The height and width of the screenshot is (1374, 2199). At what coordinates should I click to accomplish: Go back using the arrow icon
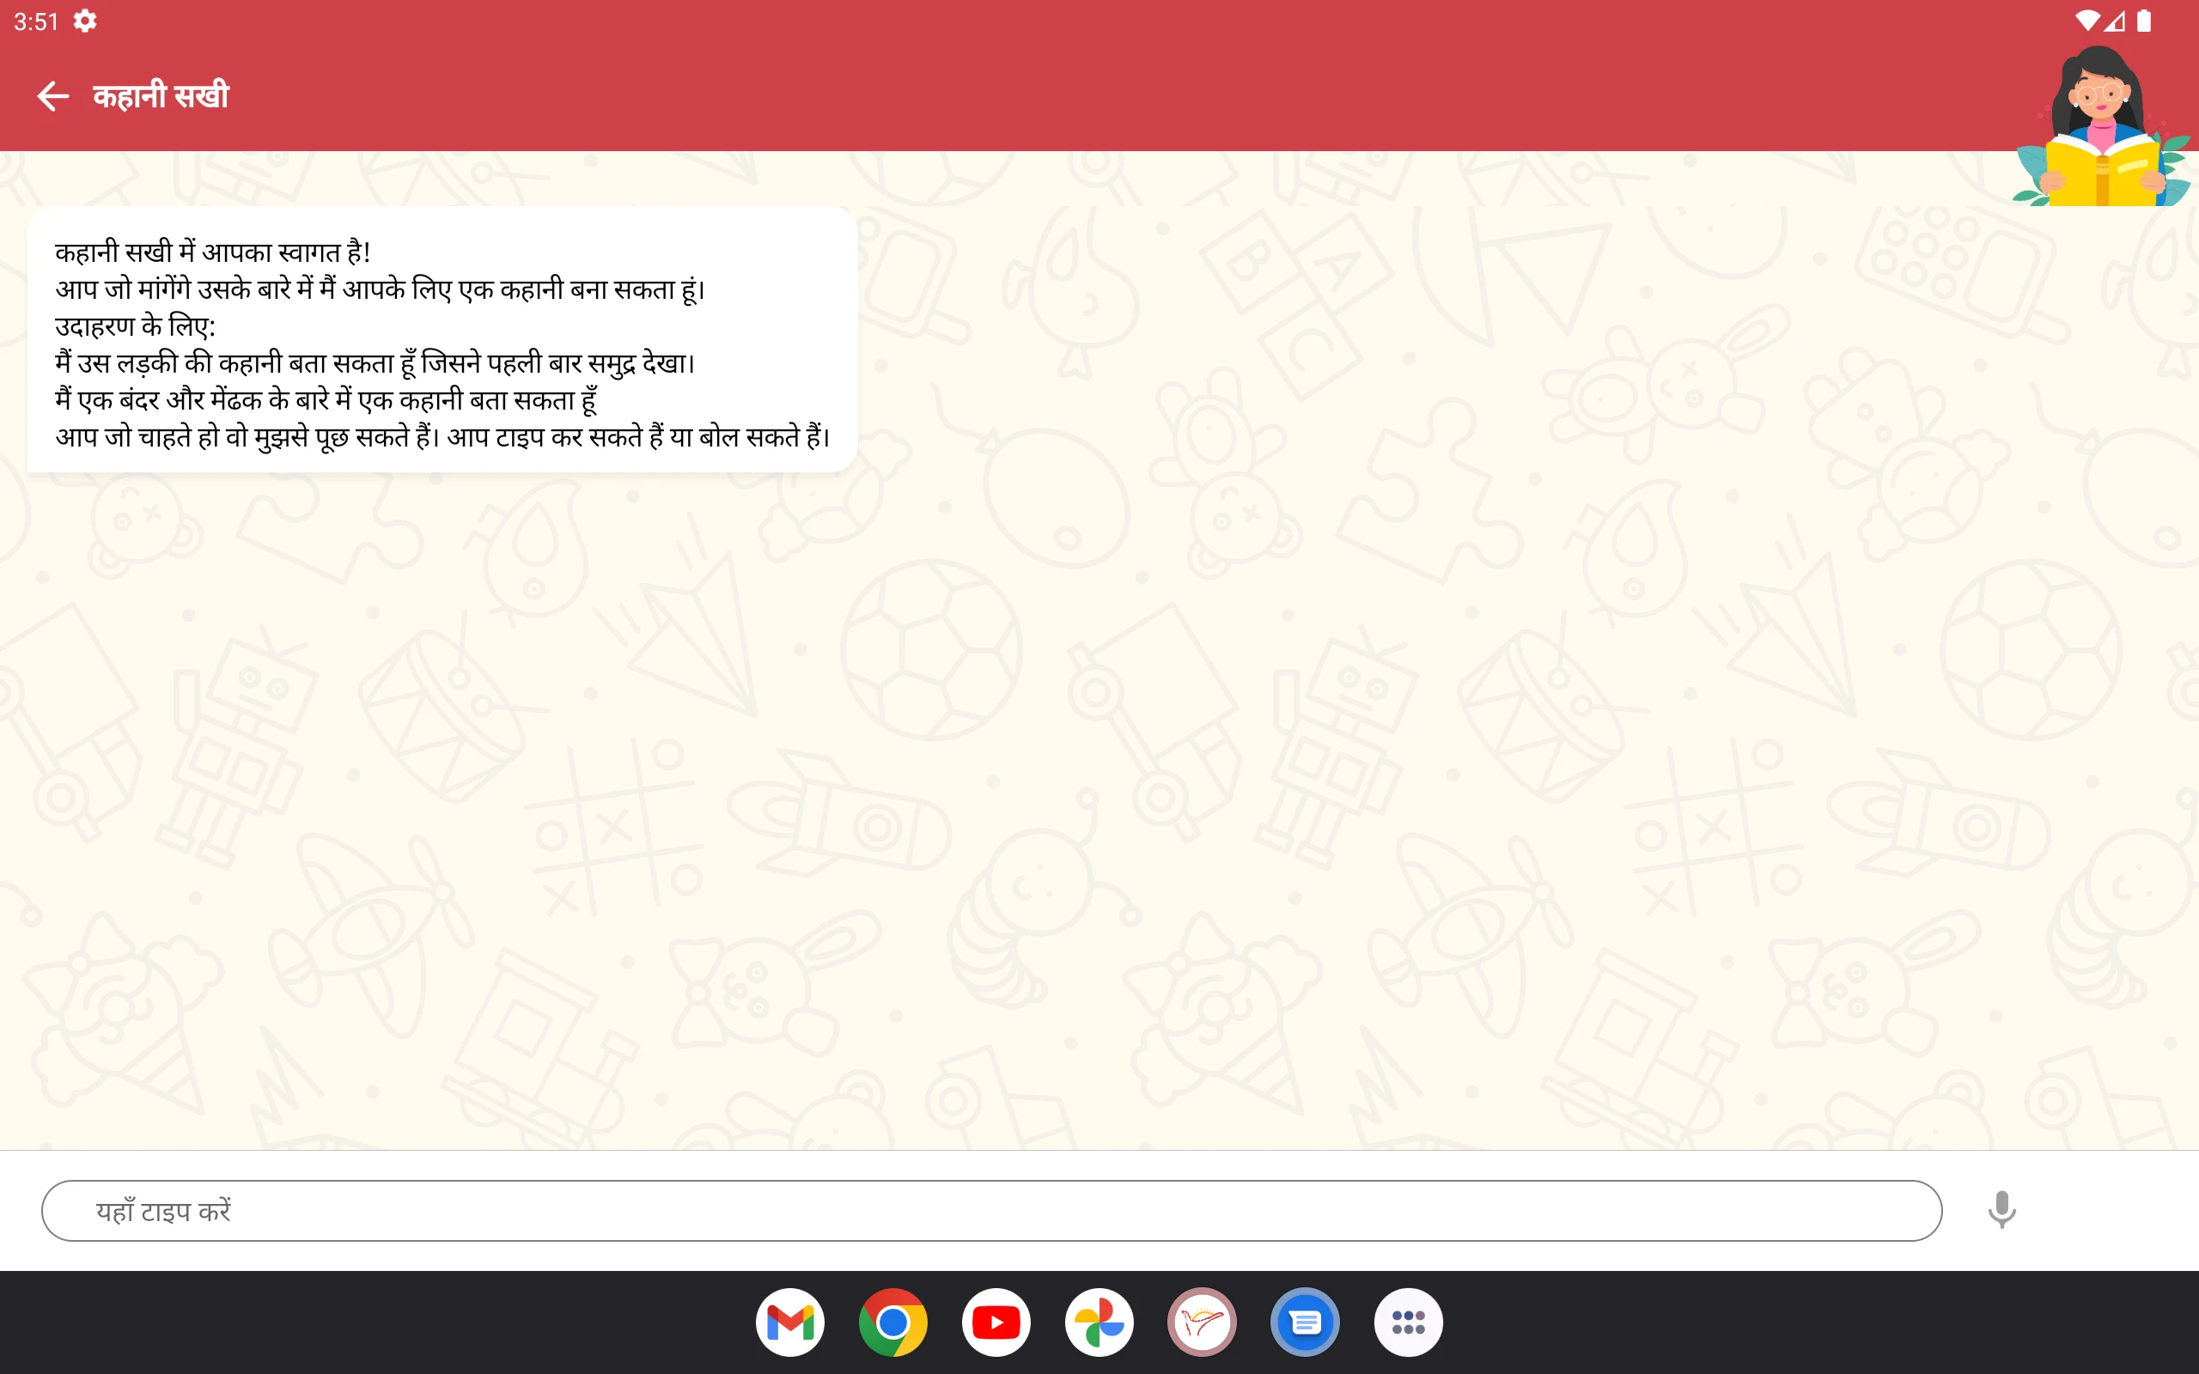[52, 95]
